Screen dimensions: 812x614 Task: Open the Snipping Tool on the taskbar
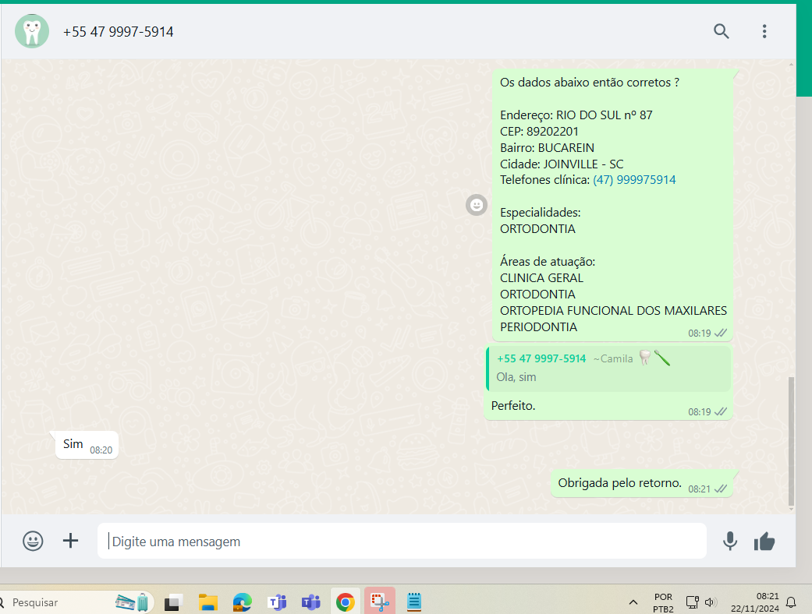380,602
